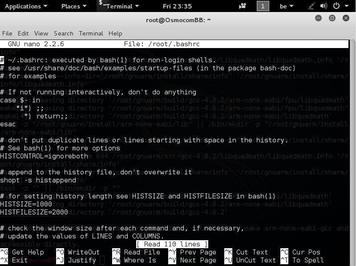
Task: Click the '^T To Spell' shortcut
Action: tap(302, 260)
